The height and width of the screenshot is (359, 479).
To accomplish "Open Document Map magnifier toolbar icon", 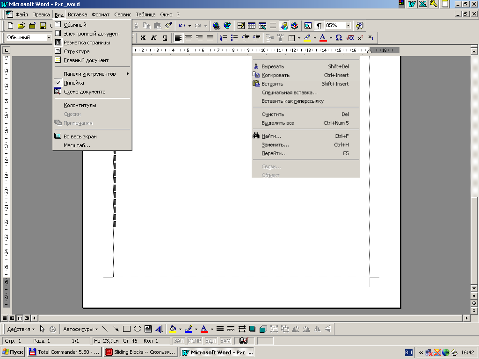I will pos(308,26).
